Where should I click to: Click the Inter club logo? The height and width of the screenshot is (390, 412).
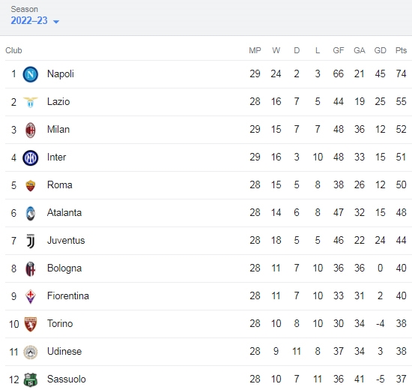(31, 158)
